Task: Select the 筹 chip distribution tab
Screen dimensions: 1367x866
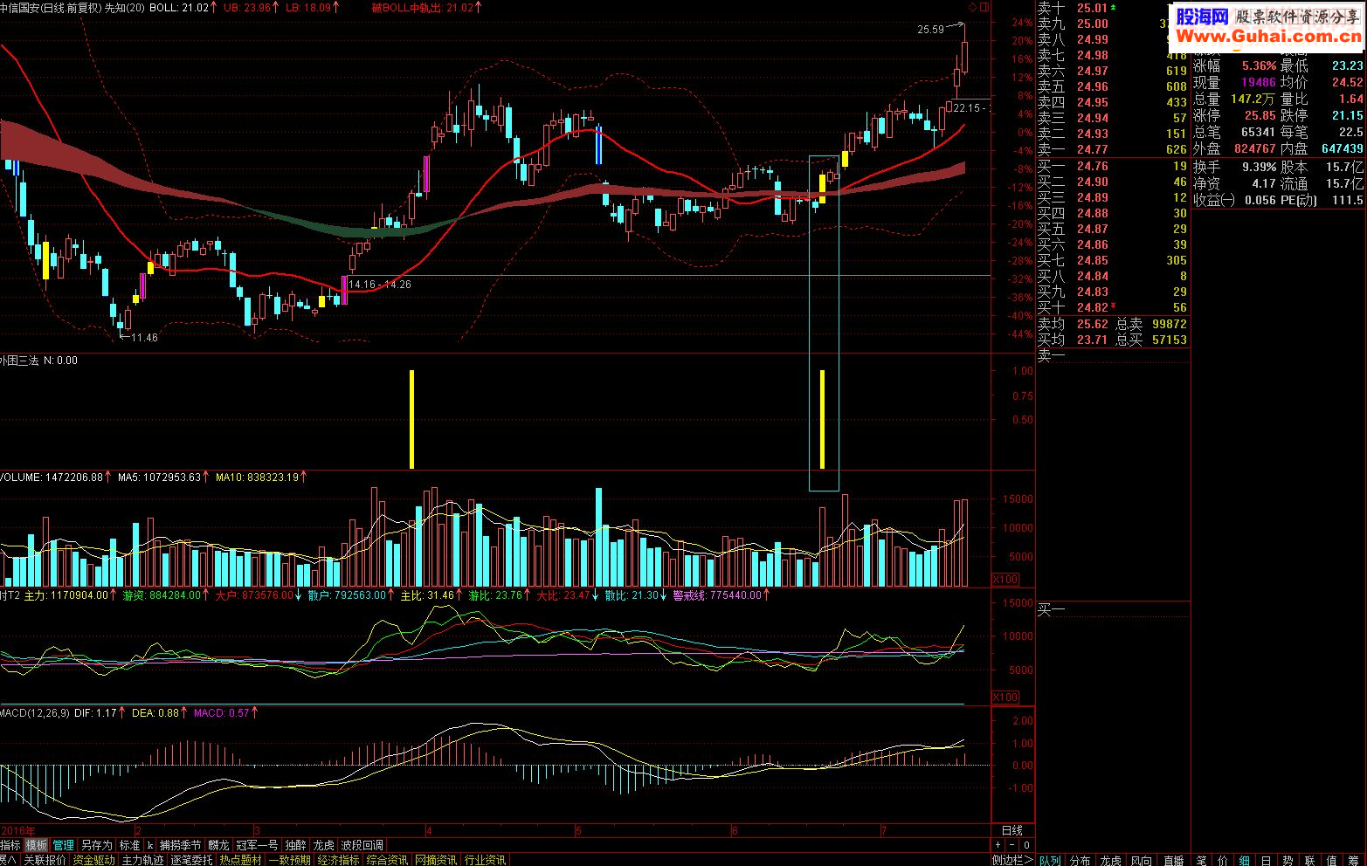Action: click(1353, 860)
